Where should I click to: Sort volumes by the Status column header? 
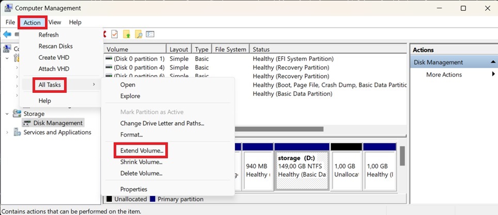[261, 49]
